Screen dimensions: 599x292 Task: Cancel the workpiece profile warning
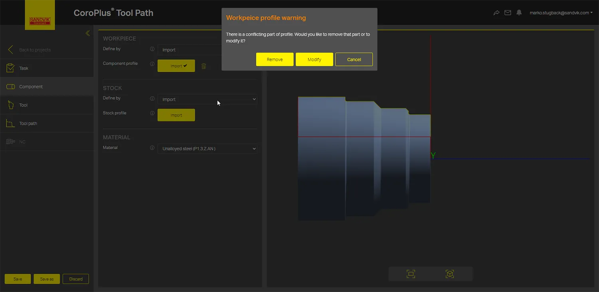click(x=354, y=59)
